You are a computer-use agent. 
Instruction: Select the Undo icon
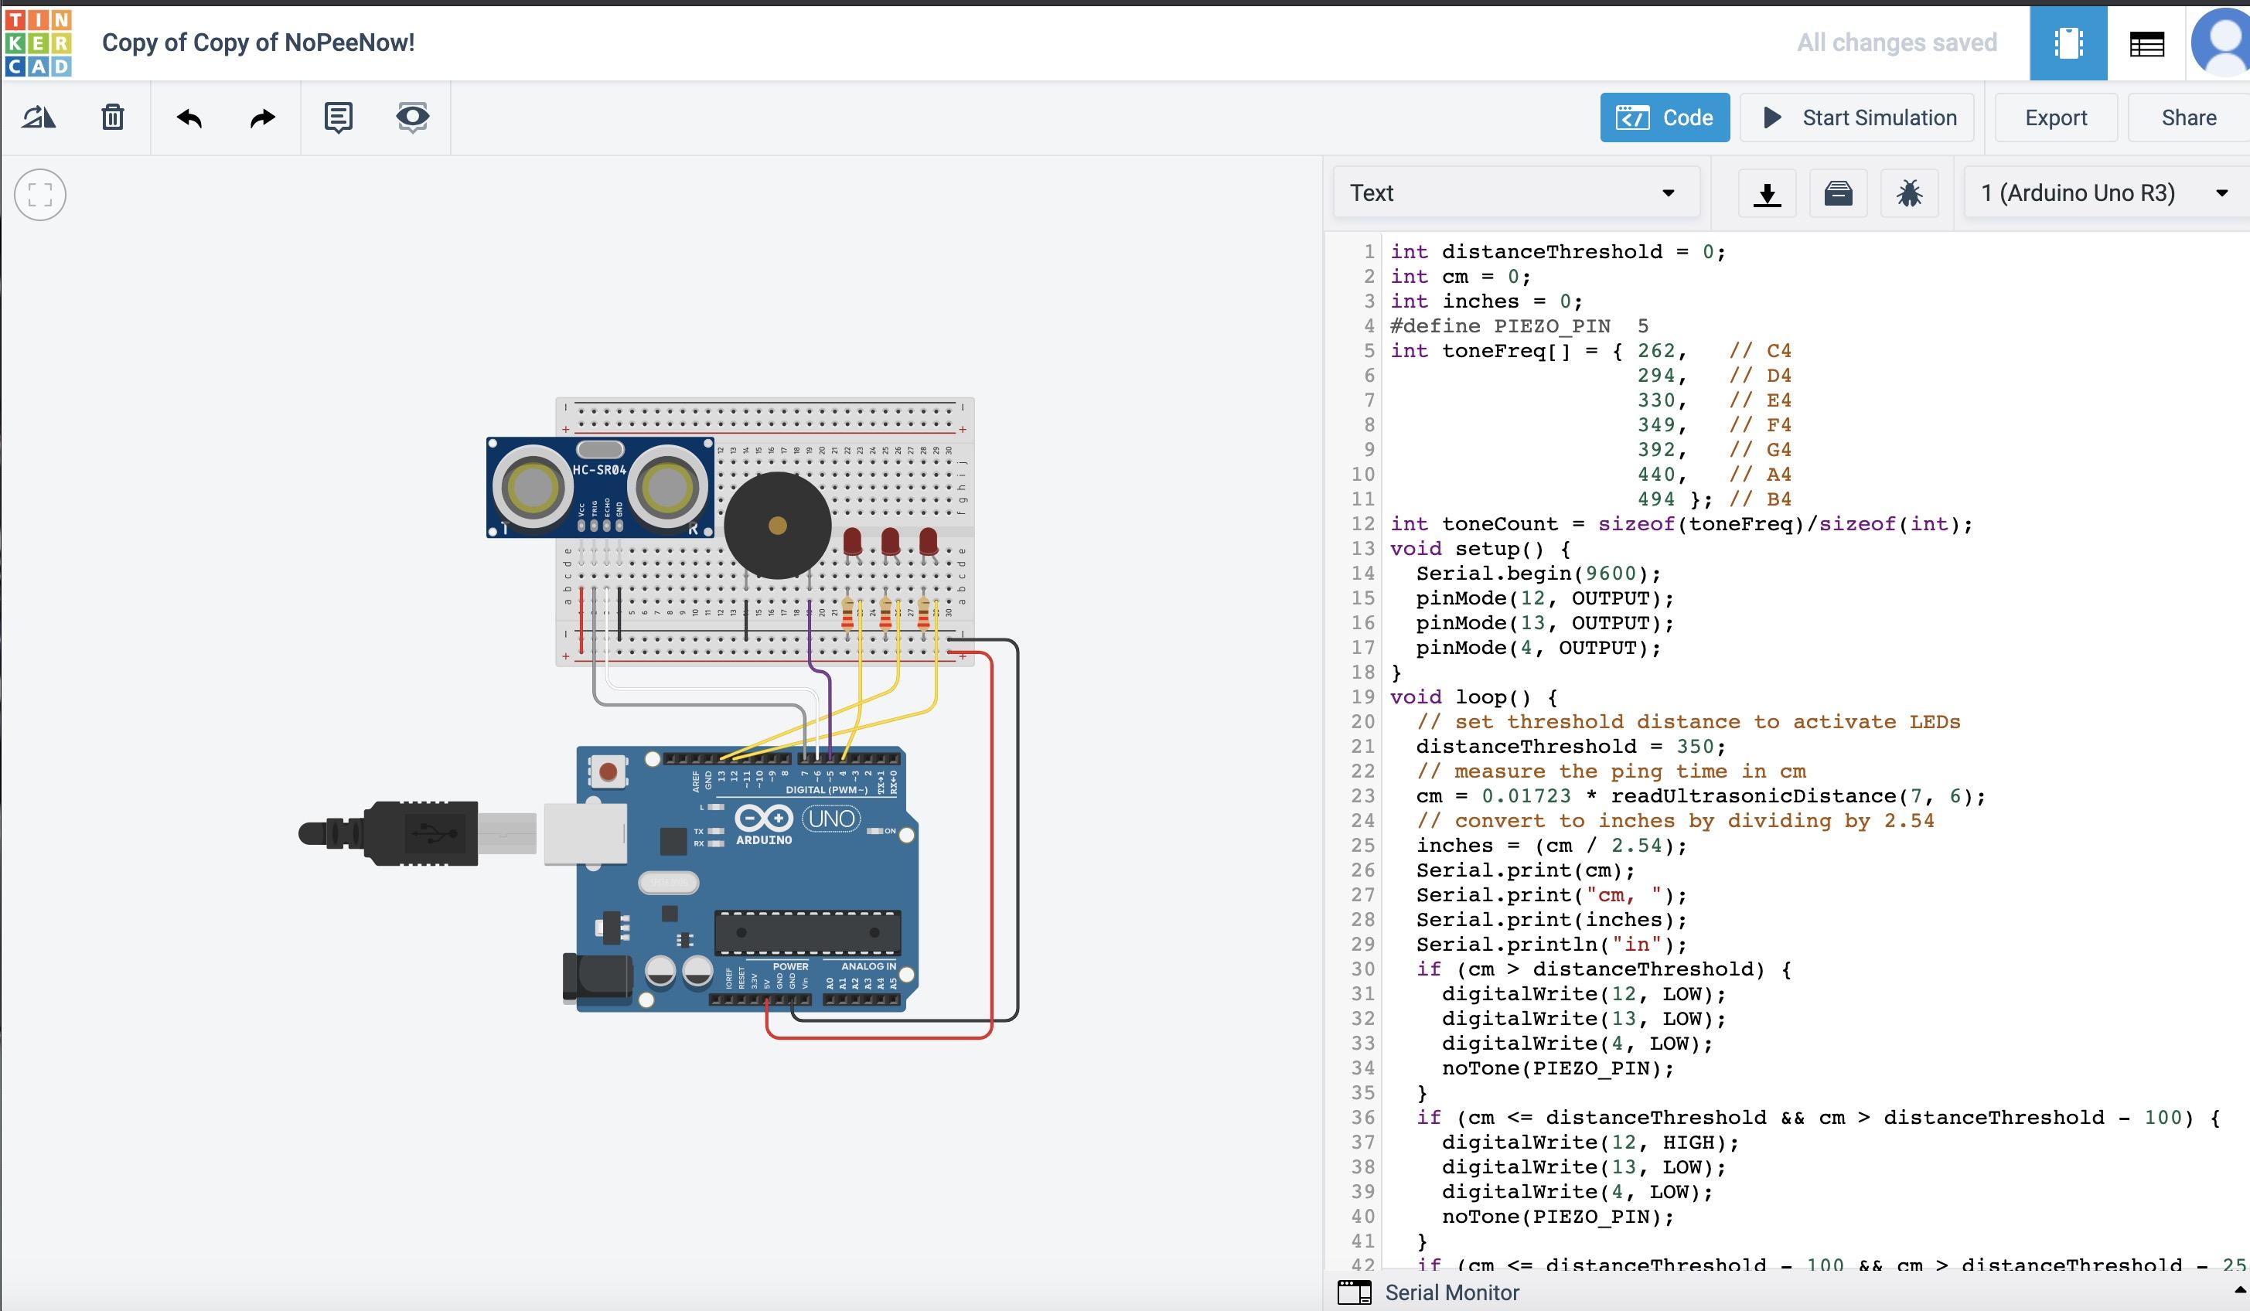tap(187, 117)
